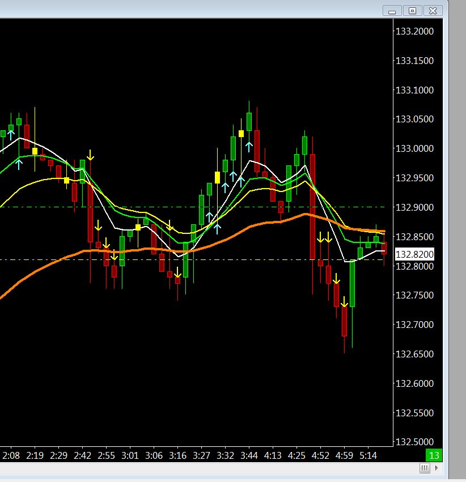
Task: Click time axis label 3:16
Action: coord(177,455)
